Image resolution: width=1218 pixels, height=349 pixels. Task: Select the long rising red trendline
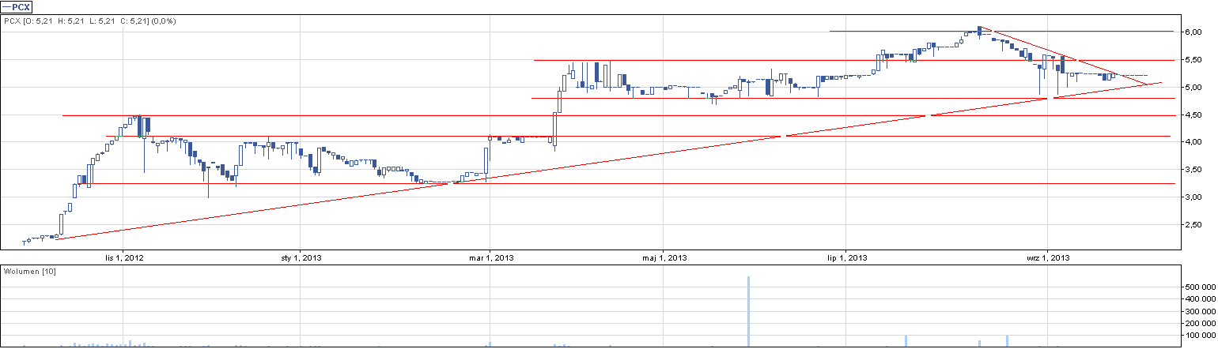(609, 159)
